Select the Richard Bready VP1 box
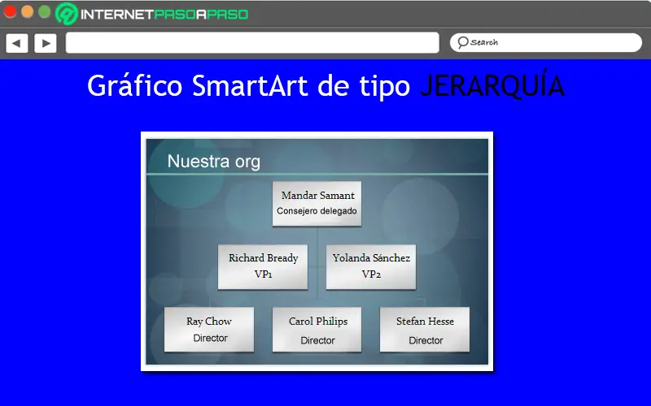 click(263, 266)
